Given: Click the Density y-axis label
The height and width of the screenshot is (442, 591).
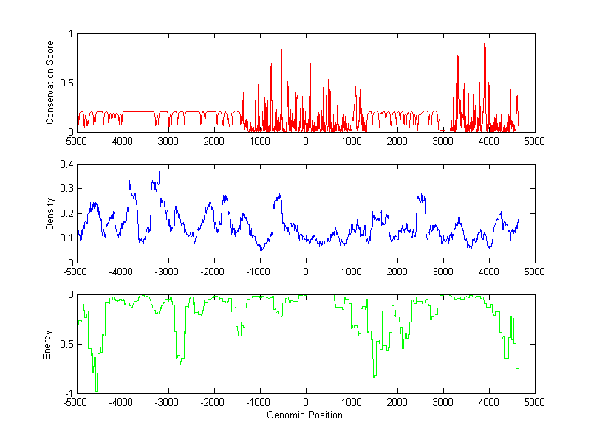Looking at the screenshot, I should pos(49,213).
